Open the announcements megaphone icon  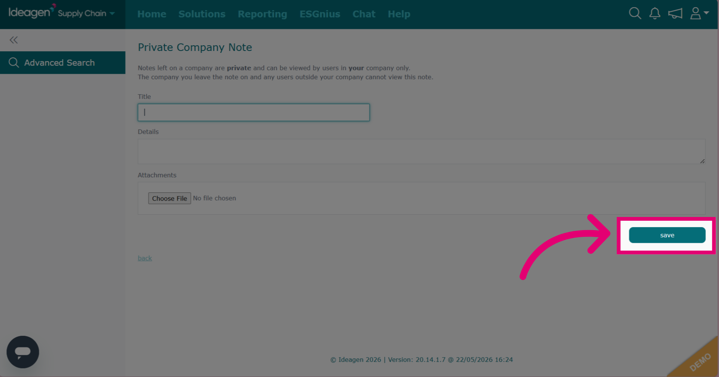click(x=675, y=13)
